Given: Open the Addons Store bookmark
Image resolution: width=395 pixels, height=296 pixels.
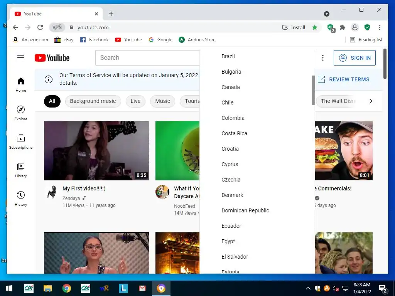Looking at the screenshot, I should (x=197, y=40).
